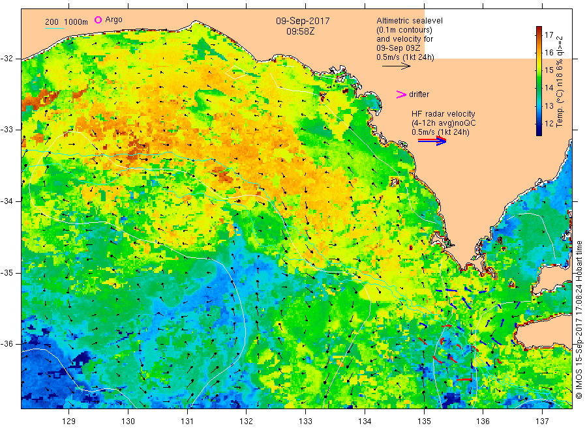The image size is (587, 430).
Task: Click the latitude label -36
Action: click(7, 343)
